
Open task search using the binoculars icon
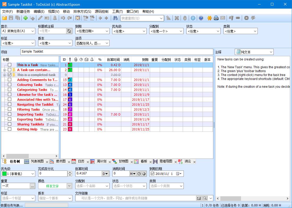pyautogui.click(x=115, y=18)
